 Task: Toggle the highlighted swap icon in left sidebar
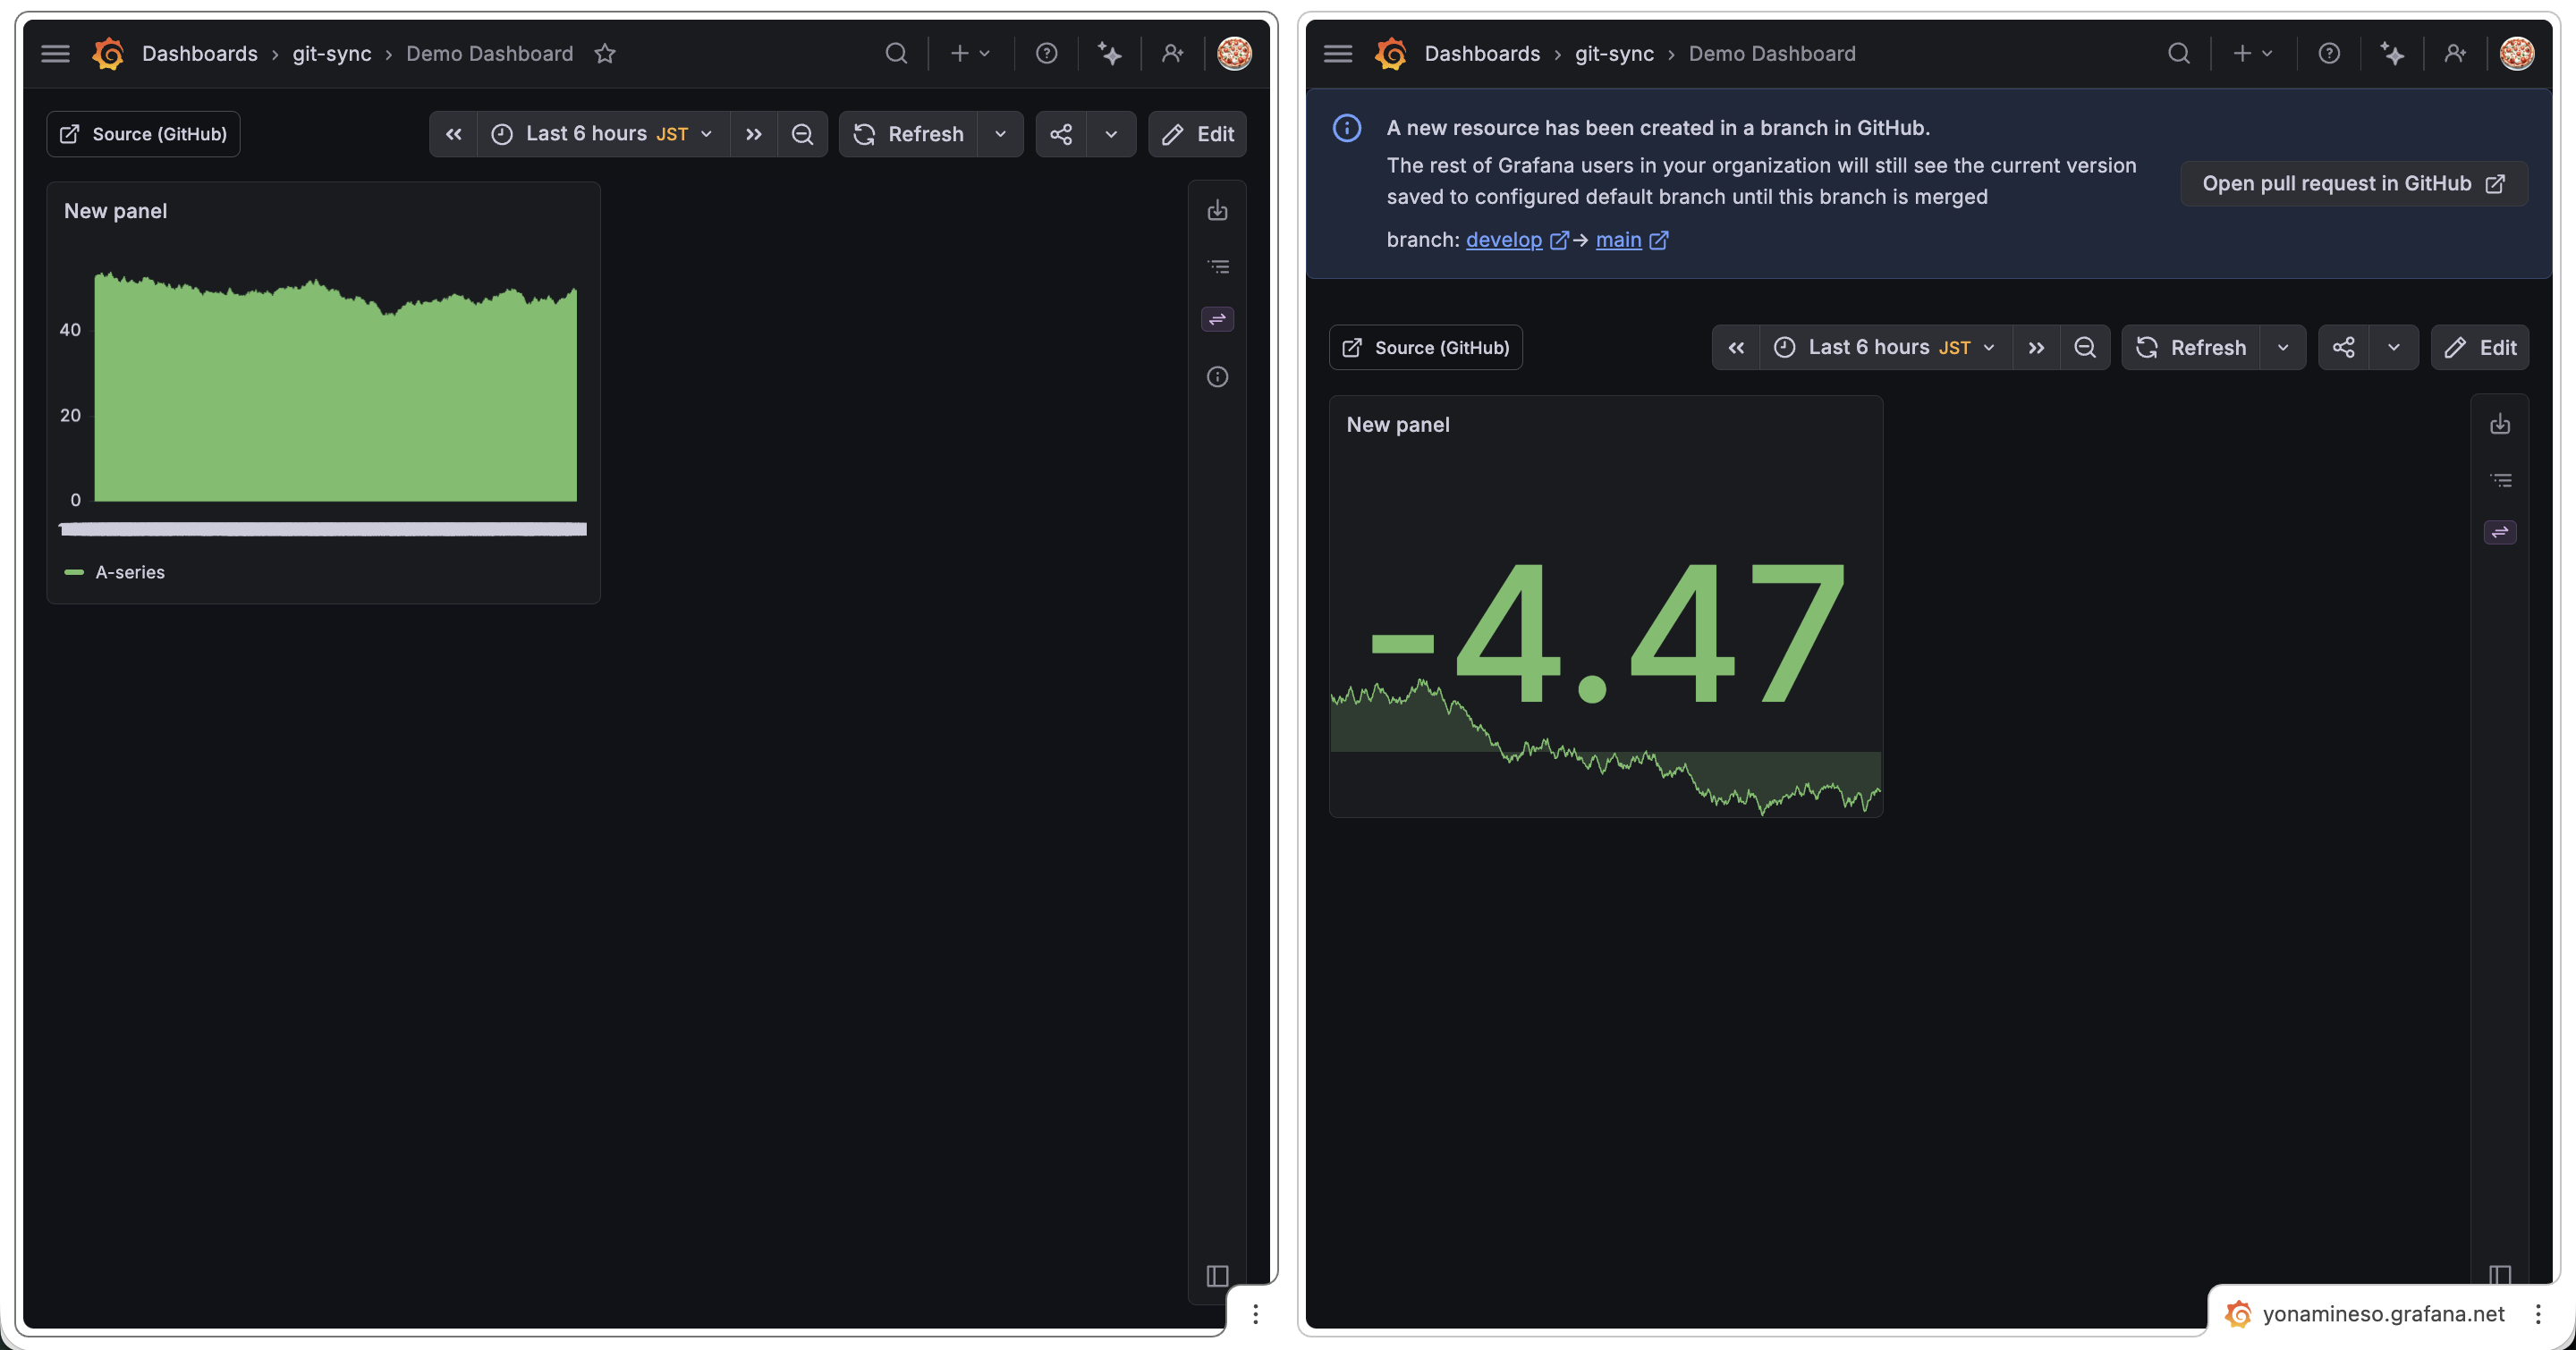[1217, 320]
